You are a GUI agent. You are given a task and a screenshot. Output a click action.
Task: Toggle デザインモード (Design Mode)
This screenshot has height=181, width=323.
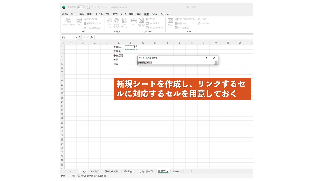pyautogui.click(x=141, y=23)
